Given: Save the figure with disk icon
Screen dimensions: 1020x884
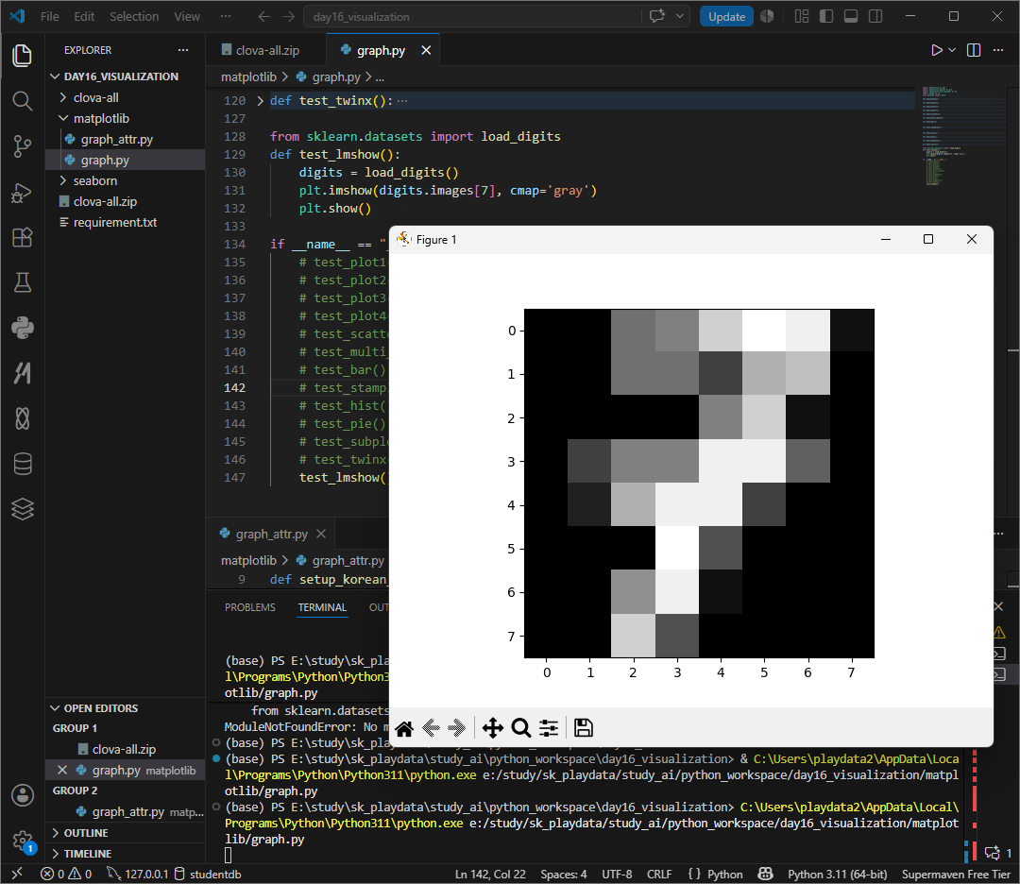Looking at the screenshot, I should (584, 728).
